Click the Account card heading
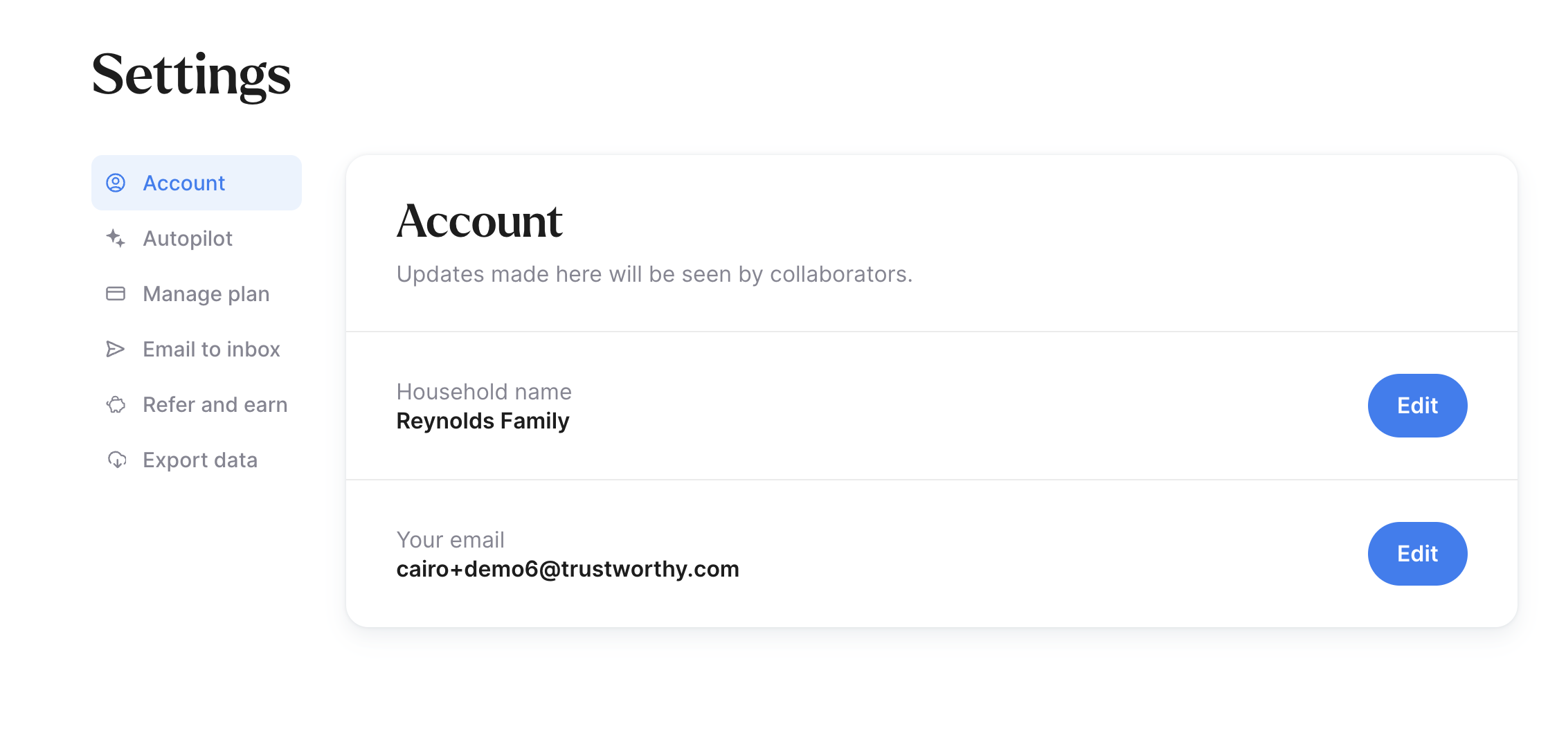Screen dimensions: 1548x731 click(x=479, y=221)
